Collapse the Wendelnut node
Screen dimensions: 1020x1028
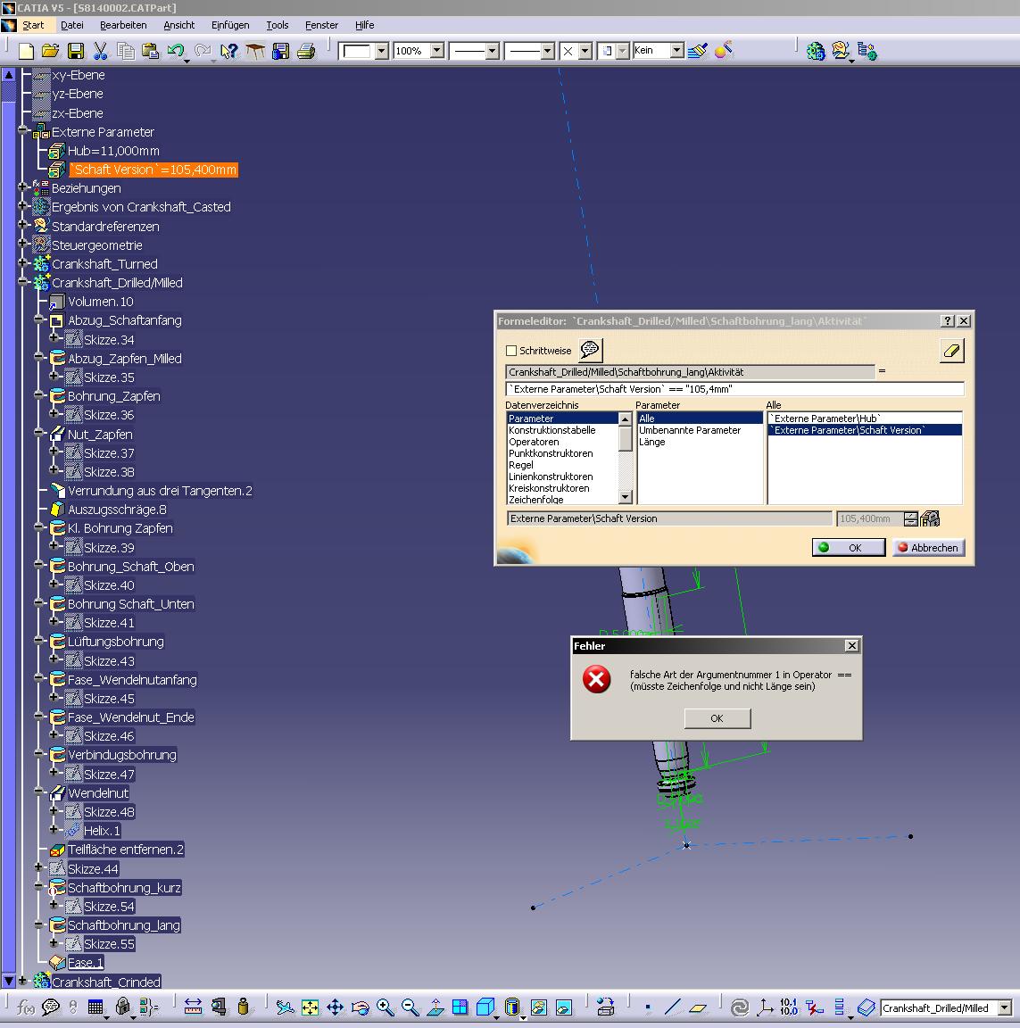[x=38, y=792]
